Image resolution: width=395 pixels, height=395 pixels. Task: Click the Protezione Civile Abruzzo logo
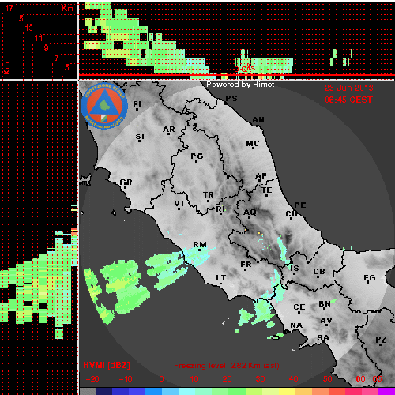104,106
